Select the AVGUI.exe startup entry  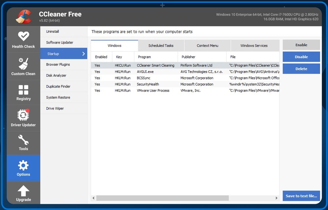185,72
